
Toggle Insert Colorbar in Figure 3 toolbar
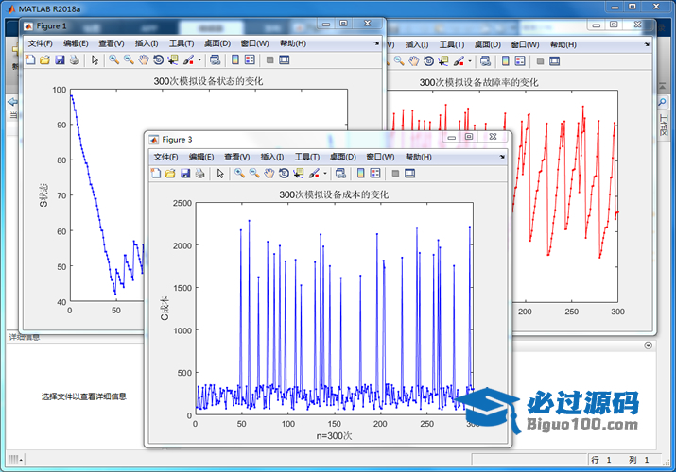click(x=360, y=174)
